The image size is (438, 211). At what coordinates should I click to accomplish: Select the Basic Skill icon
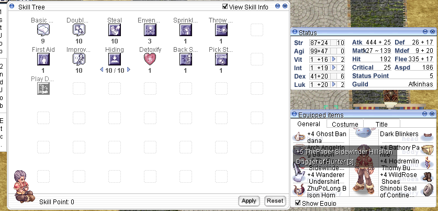tap(43, 30)
